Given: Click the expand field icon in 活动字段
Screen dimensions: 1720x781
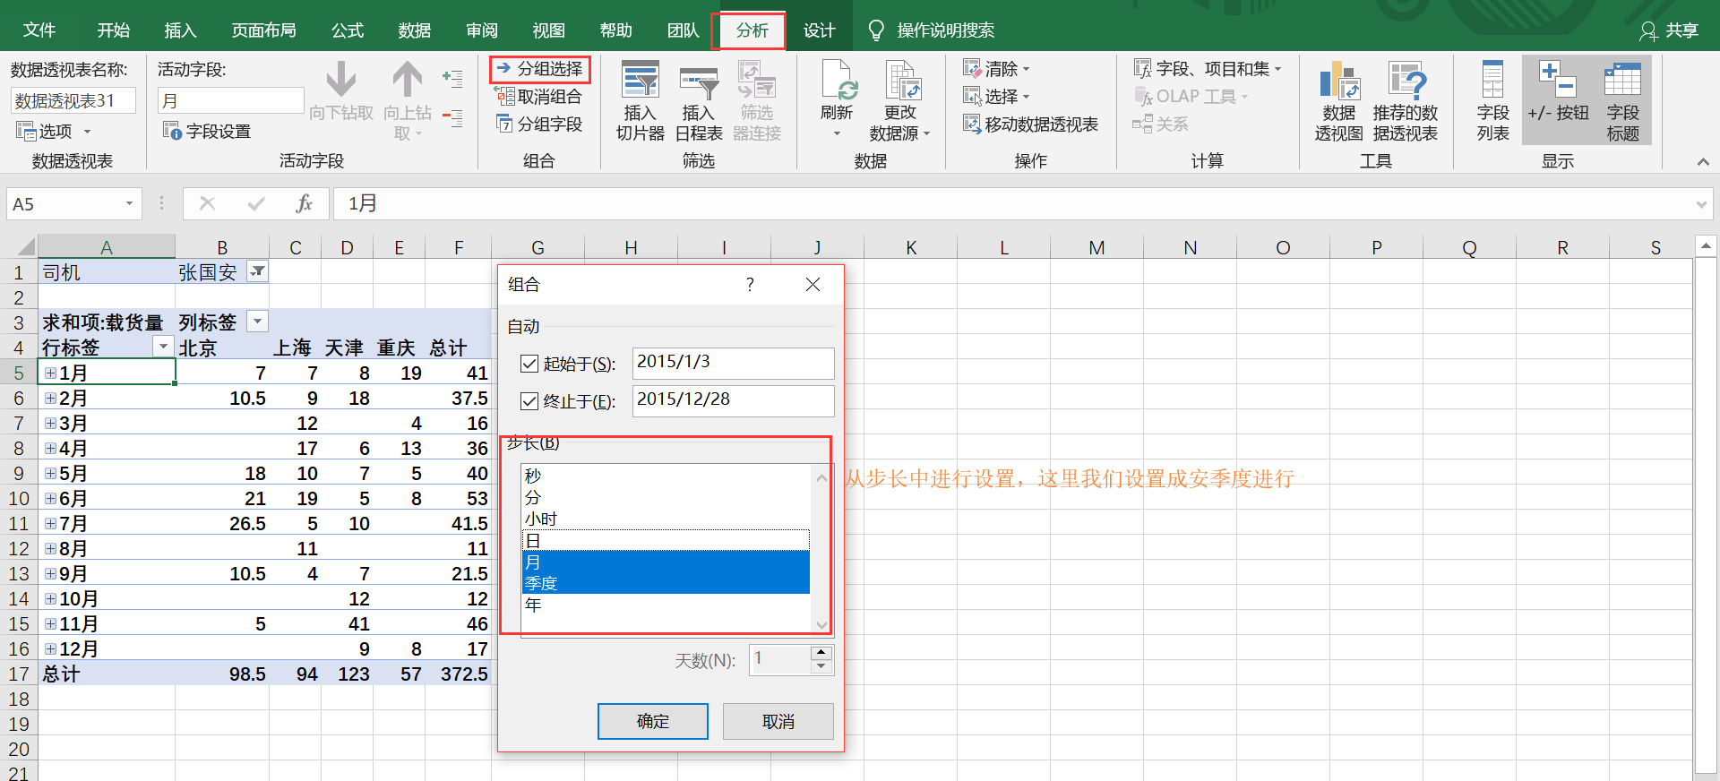Looking at the screenshot, I should (452, 79).
